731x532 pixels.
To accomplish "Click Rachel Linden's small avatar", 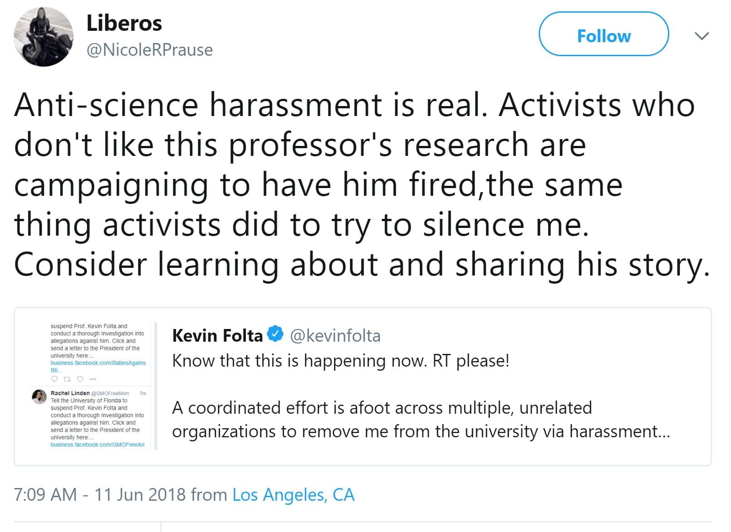I will (39, 397).
